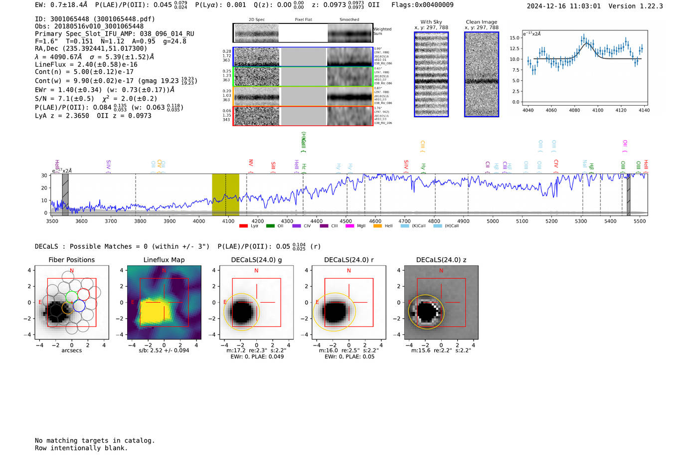Click the blue fiber circle in Fiber Positions
The height and width of the screenshot is (475, 698).
[x=79, y=306]
